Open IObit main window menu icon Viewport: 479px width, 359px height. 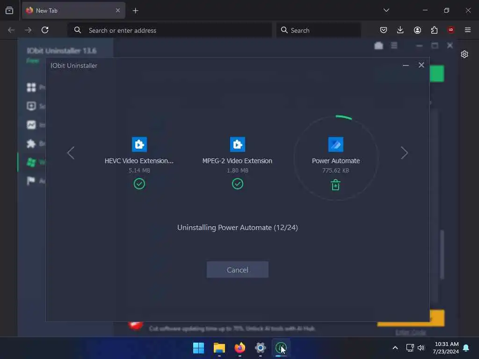[394, 46]
